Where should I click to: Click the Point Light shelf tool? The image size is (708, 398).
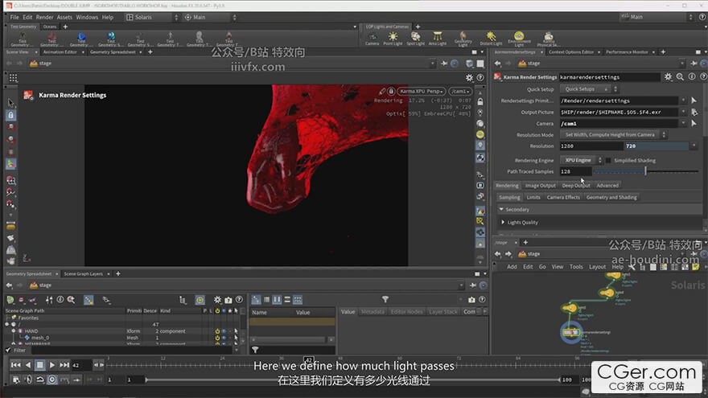coord(393,38)
